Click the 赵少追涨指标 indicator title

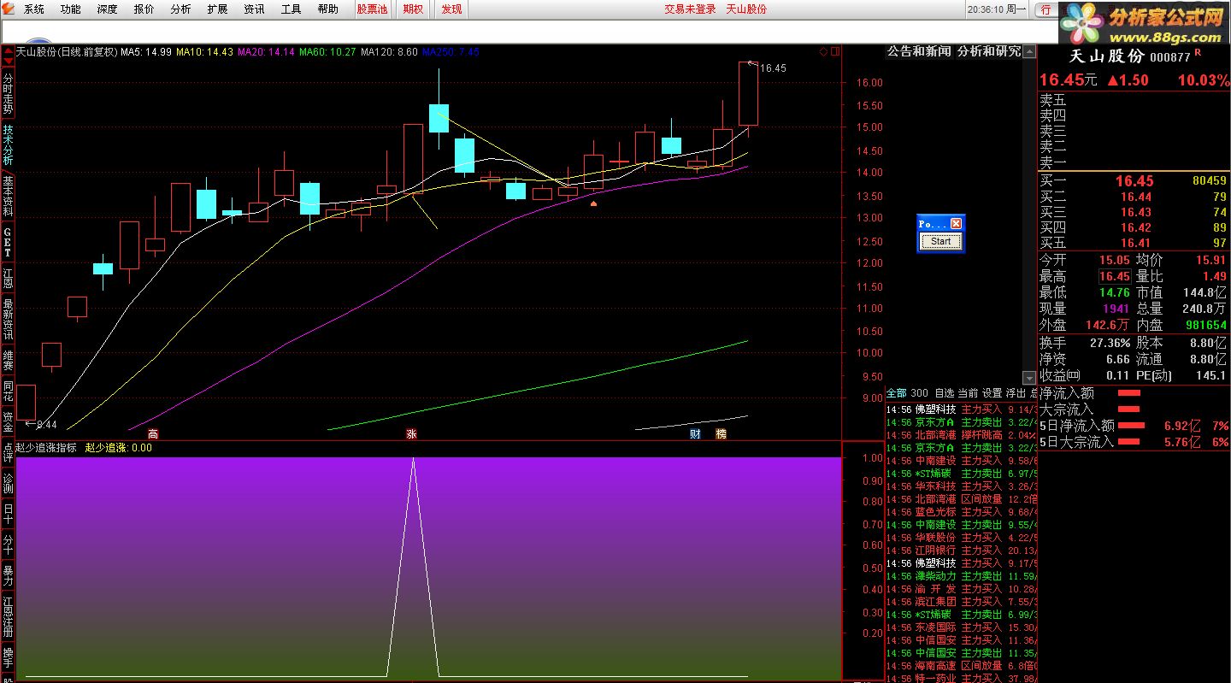pyautogui.click(x=46, y=447)
